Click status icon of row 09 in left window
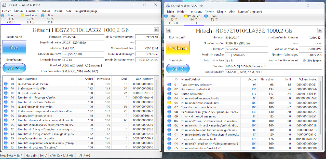The width and height of the screenshot is (326, 159). click(x=6, y=115)
